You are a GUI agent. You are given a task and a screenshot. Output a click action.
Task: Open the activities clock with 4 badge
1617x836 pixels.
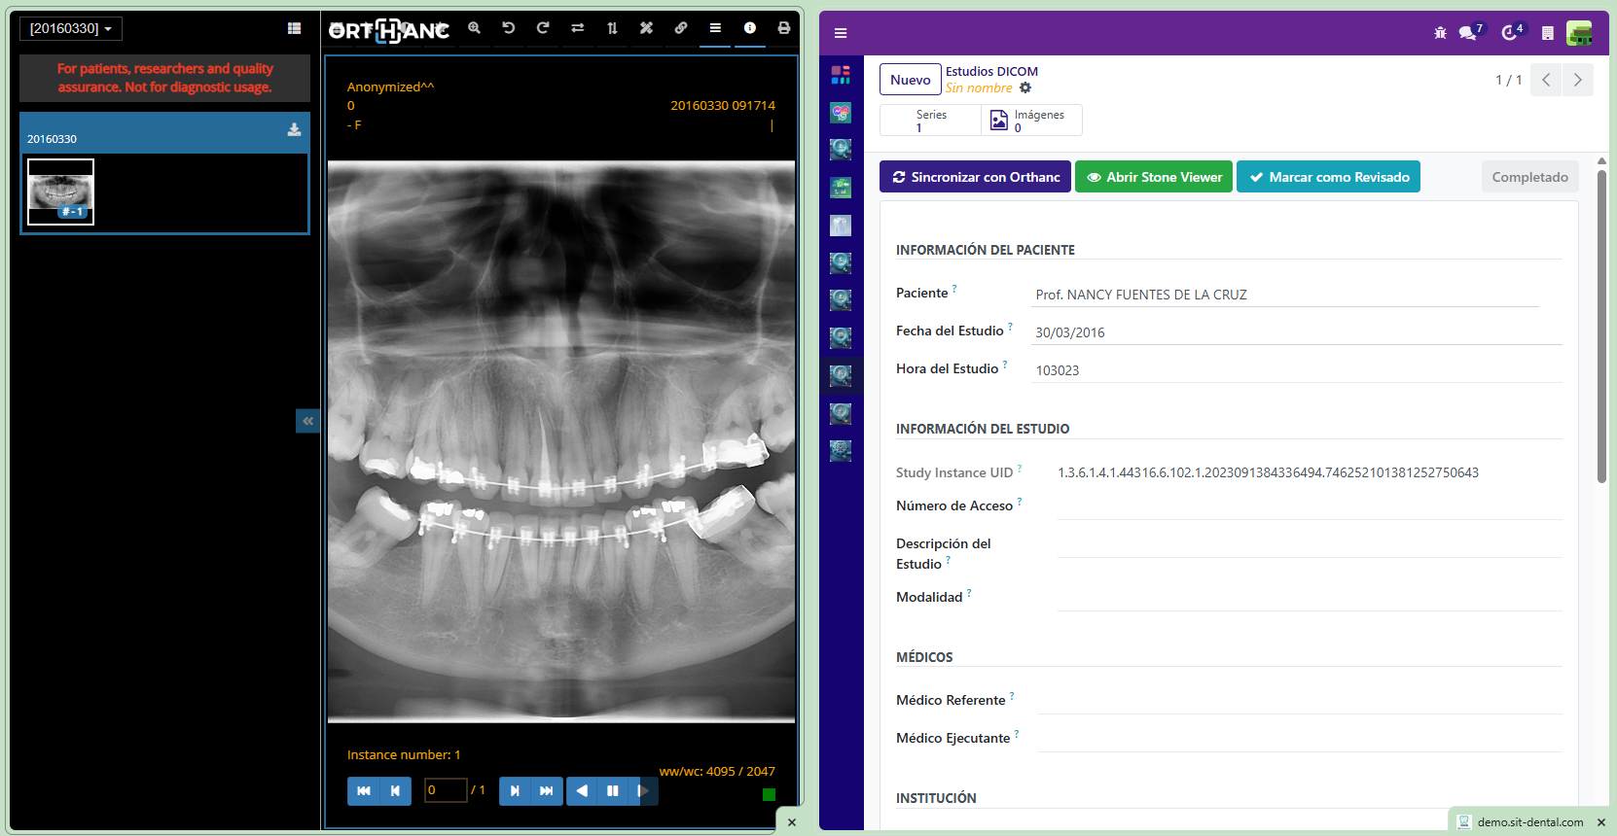(1511, 33)
